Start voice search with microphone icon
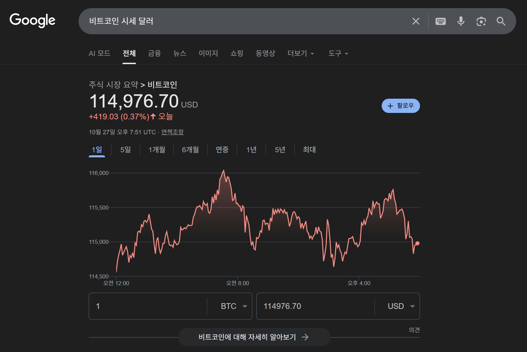The height and width of the screenshot is (352, 527). pos(461,21)
